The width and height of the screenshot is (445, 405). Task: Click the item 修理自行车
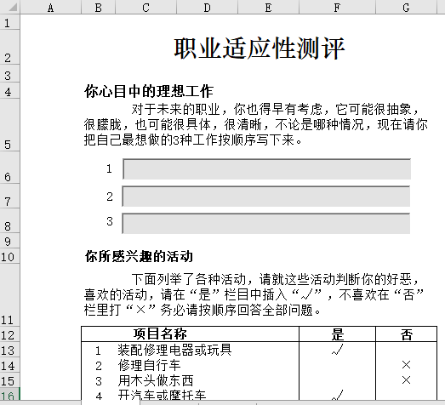click(x=149, y=365)
